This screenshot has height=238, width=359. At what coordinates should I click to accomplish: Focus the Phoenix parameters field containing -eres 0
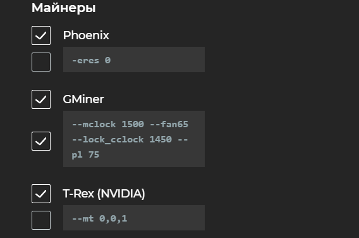pyautogui.click(x=134, y=59)
